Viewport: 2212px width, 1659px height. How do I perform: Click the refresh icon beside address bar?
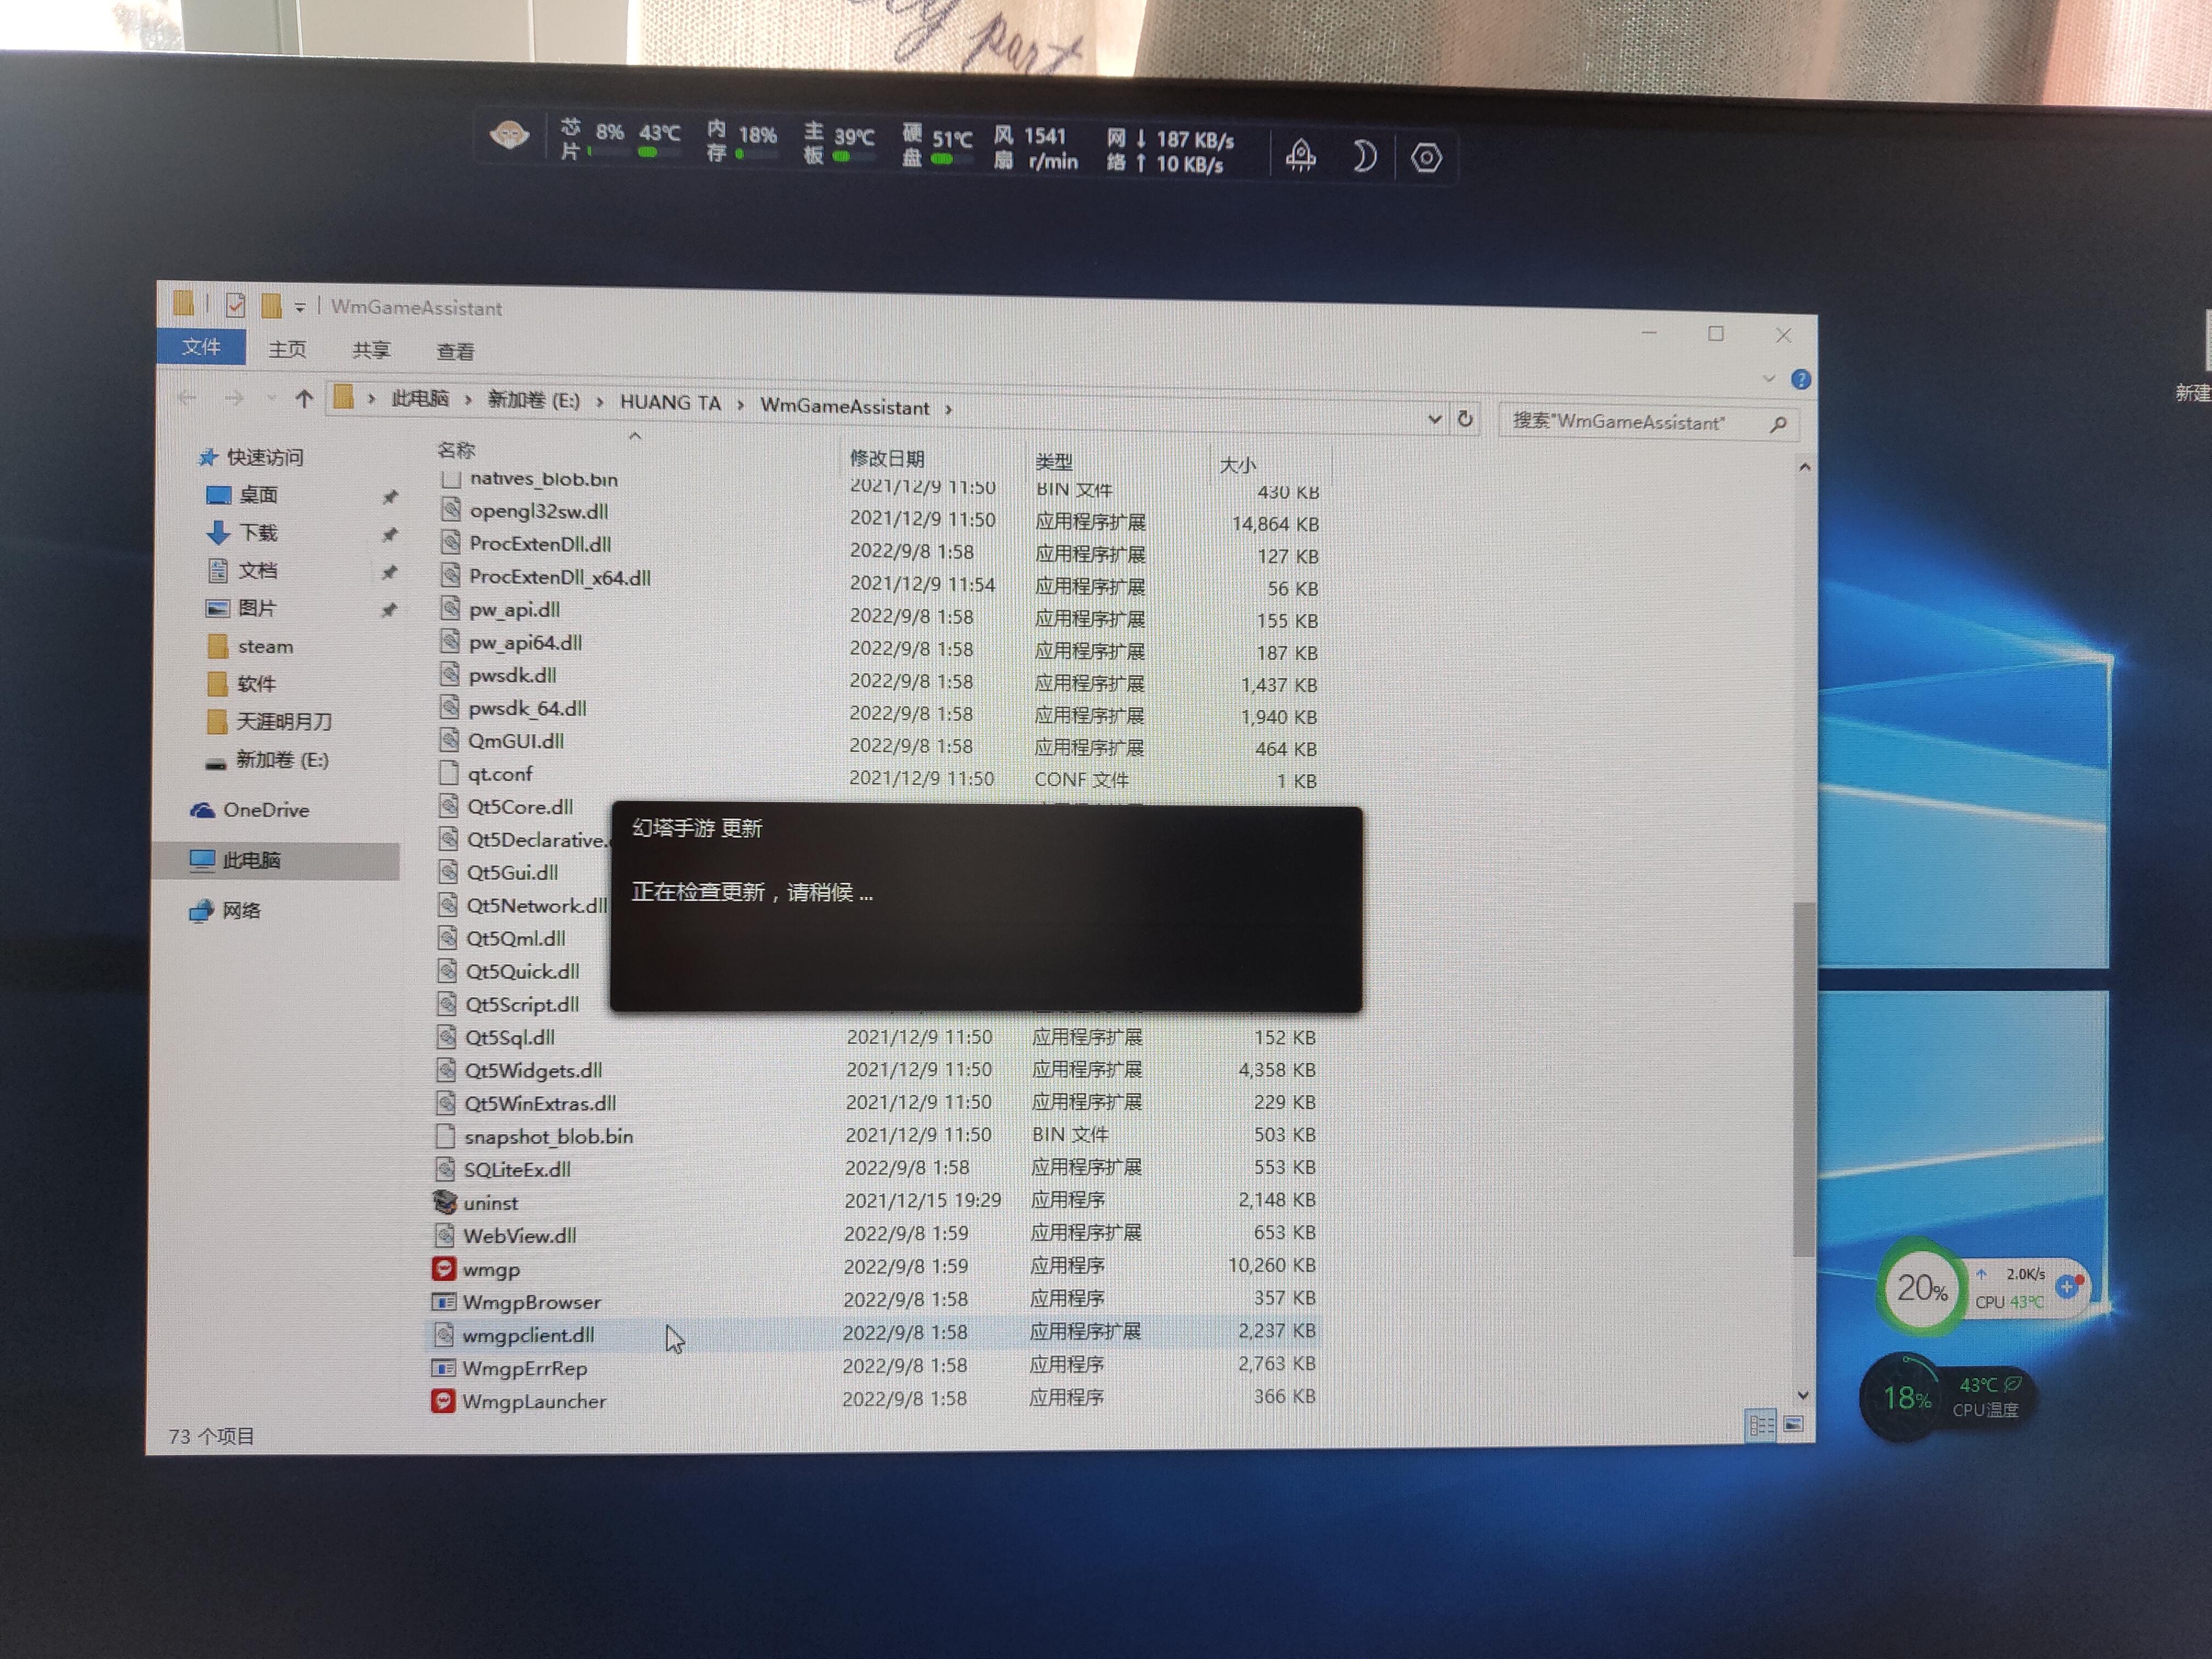(x=1465, y=419)
